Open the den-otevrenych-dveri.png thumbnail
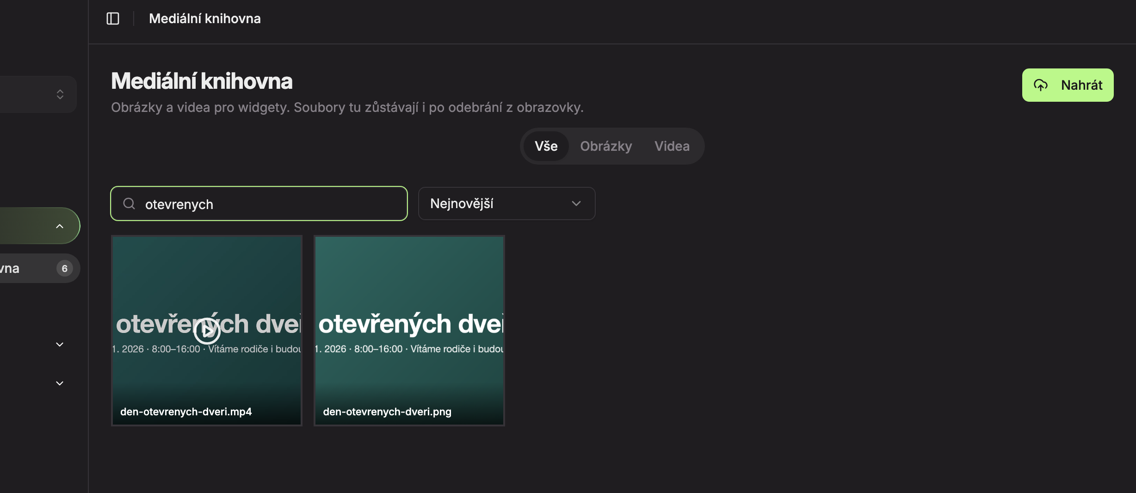Screen dimensions: 1136x493 click(x=409, y=331)
